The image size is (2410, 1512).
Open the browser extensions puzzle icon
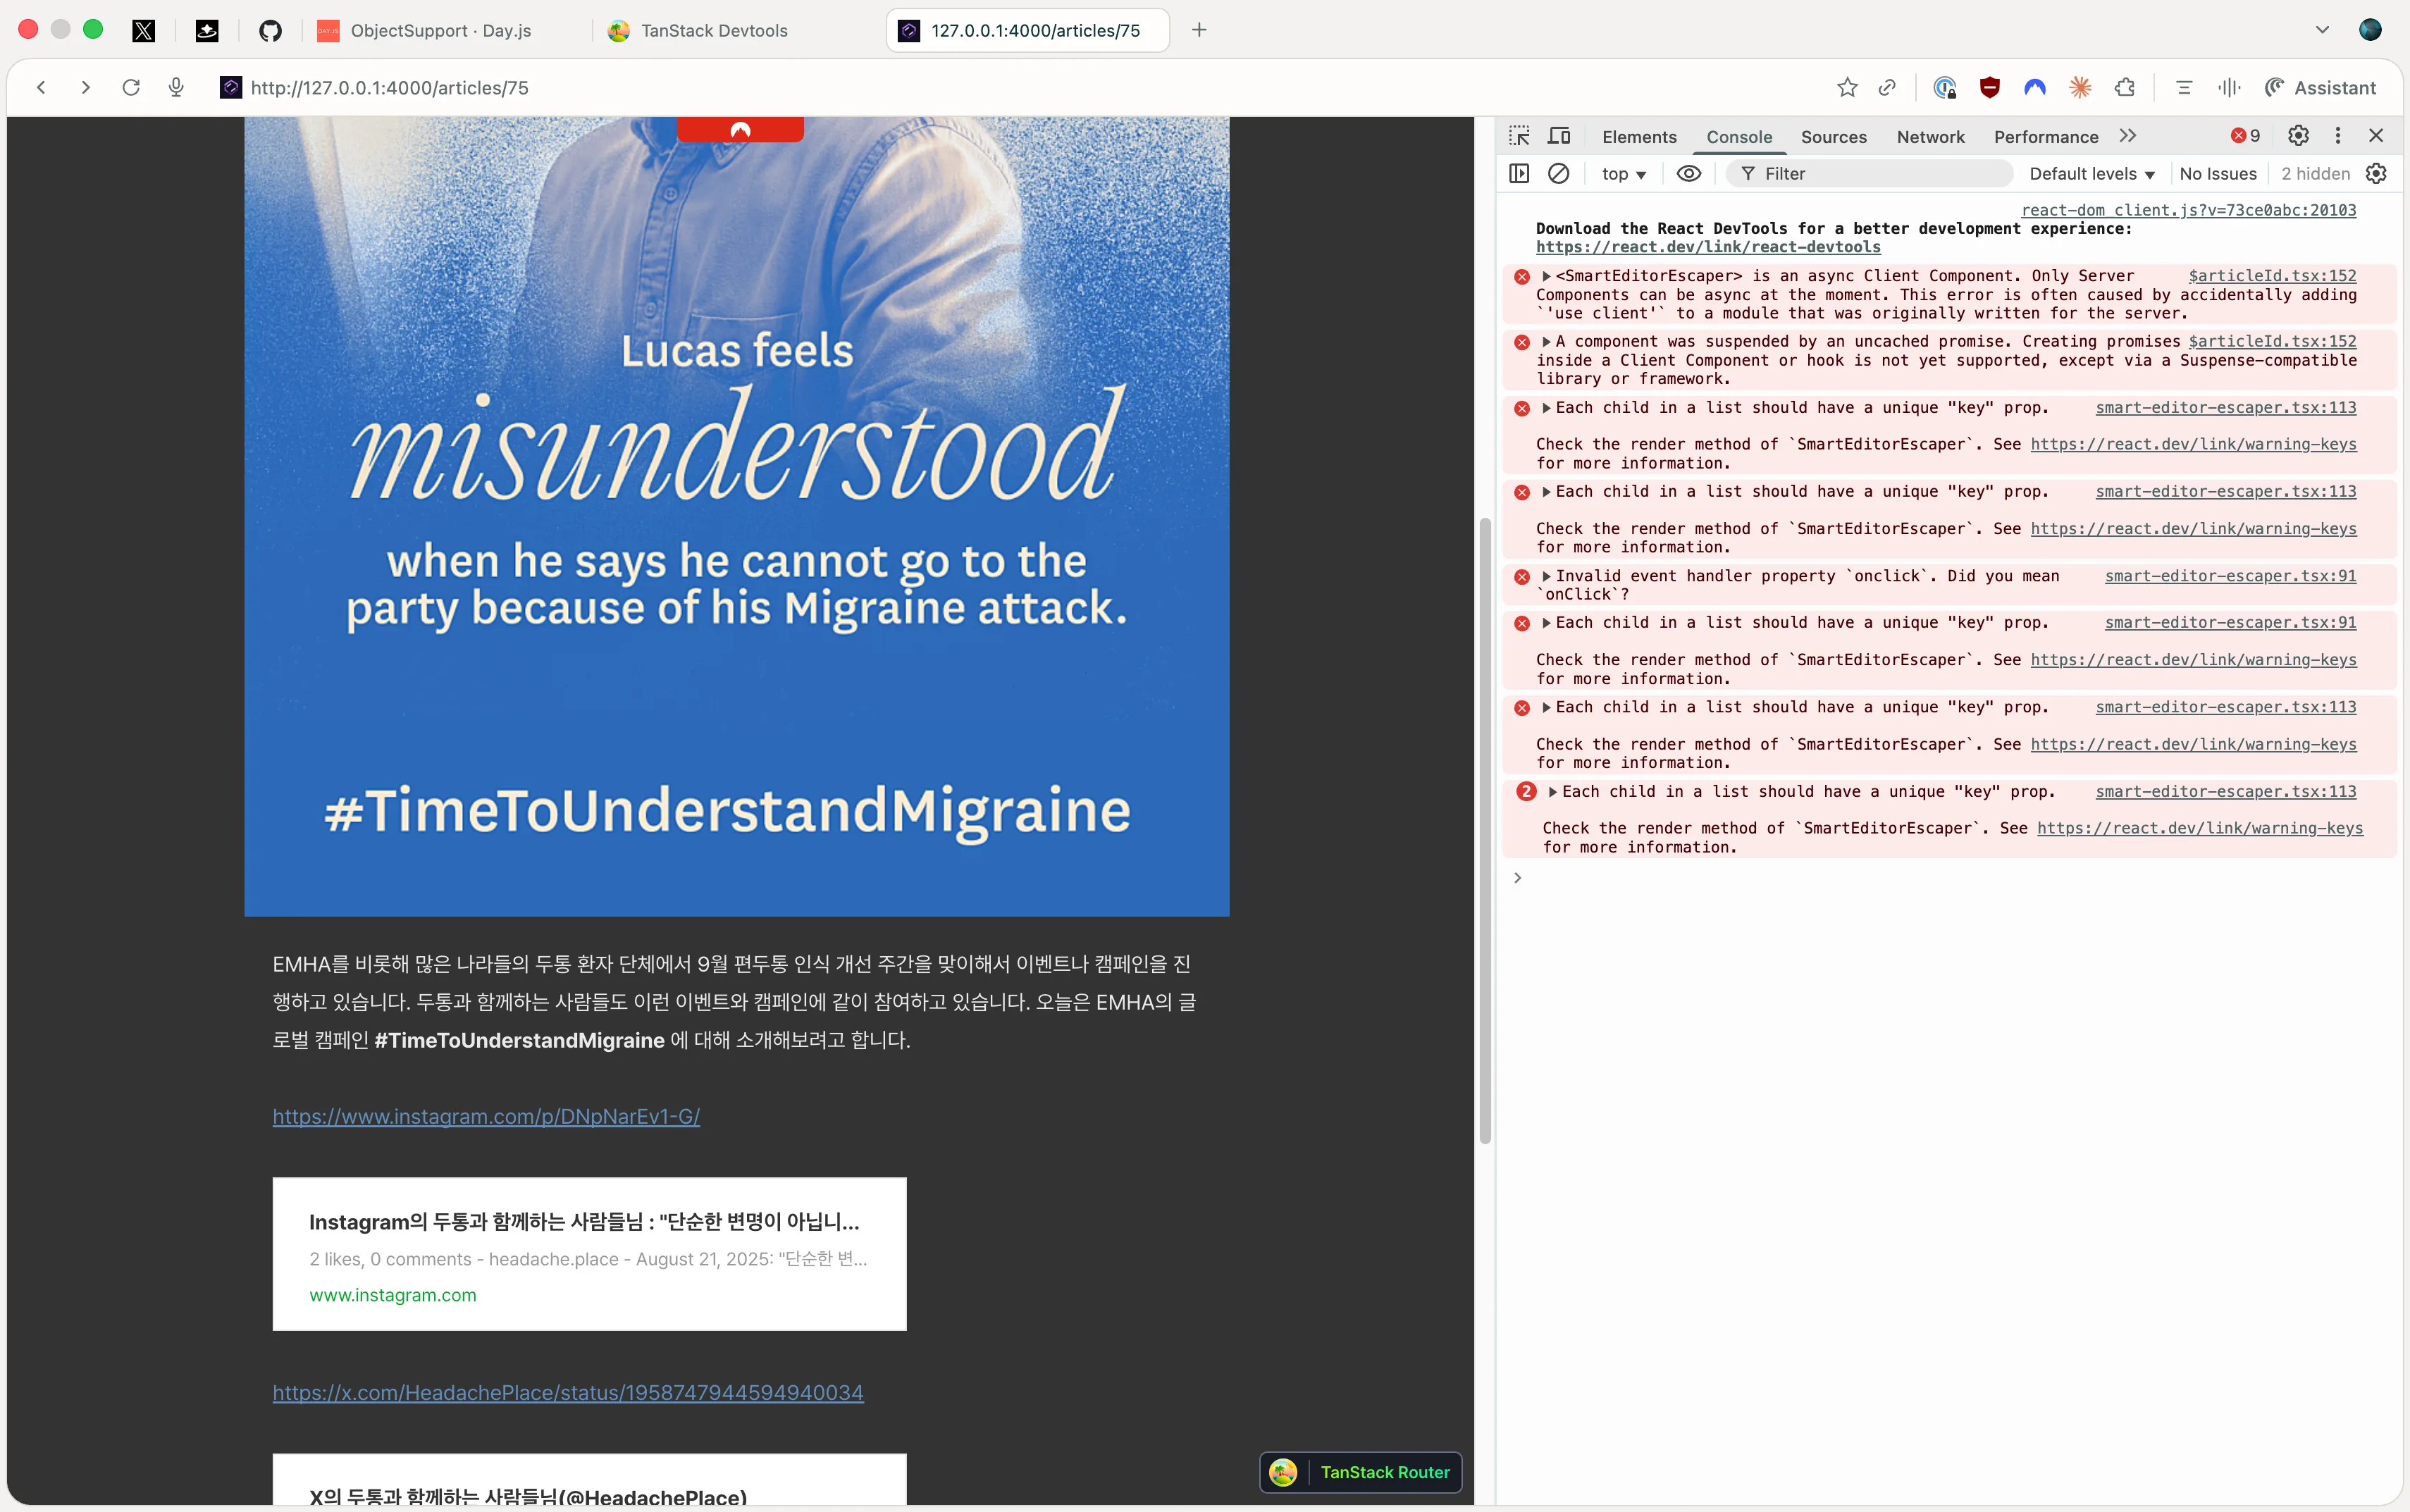[2124, 88]
